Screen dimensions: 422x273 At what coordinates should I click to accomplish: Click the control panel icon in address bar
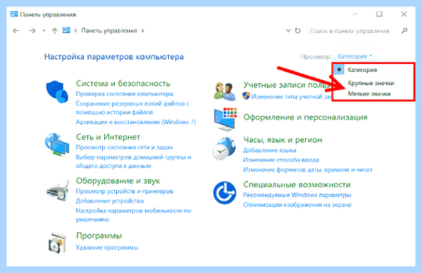(66, 30)
